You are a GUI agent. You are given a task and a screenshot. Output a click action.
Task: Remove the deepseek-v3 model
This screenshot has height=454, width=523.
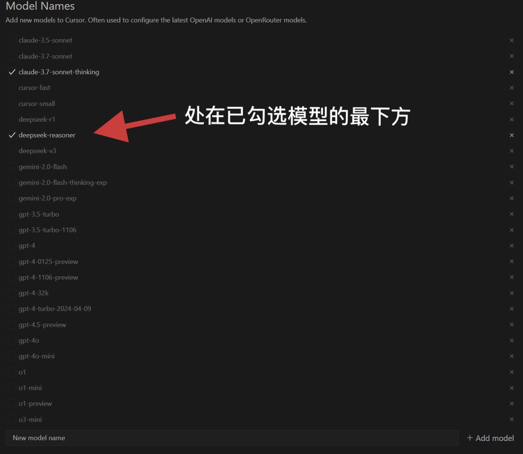[512, 151]
